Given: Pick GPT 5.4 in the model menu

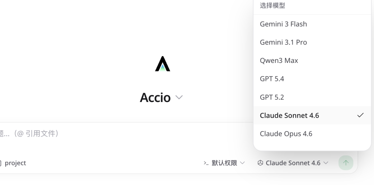Looking at the screenshot, I should point(272,79).
